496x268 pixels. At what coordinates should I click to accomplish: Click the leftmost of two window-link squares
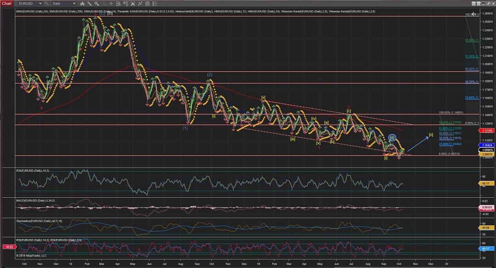474,4
